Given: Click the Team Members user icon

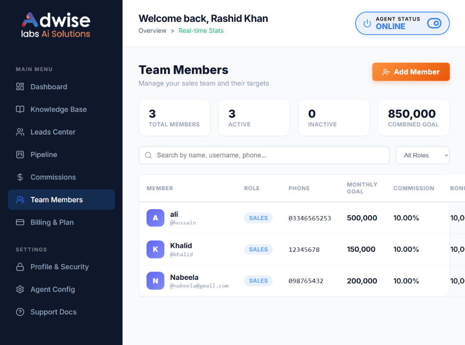Looking at the screenshot, I should (20, 200).
